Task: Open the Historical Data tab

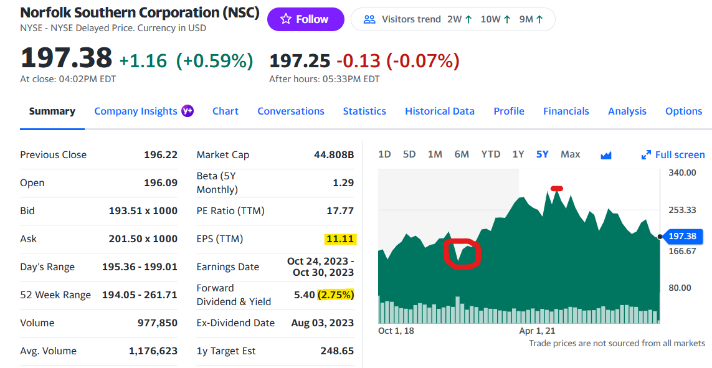Action: (440, 111)
